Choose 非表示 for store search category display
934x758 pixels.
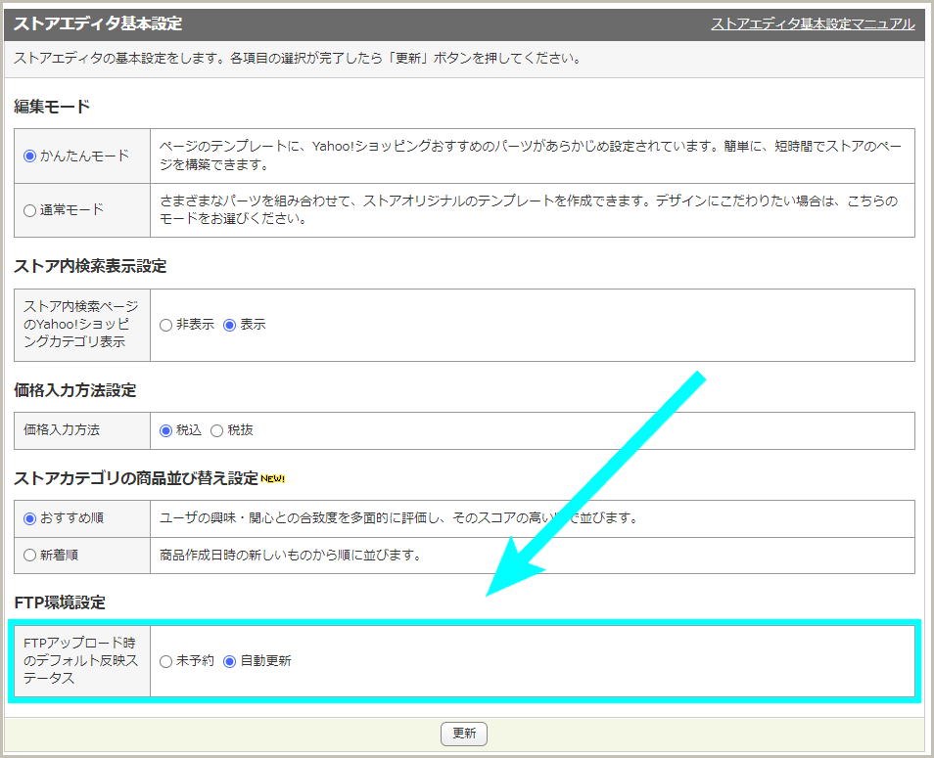(x=166, y=325)
